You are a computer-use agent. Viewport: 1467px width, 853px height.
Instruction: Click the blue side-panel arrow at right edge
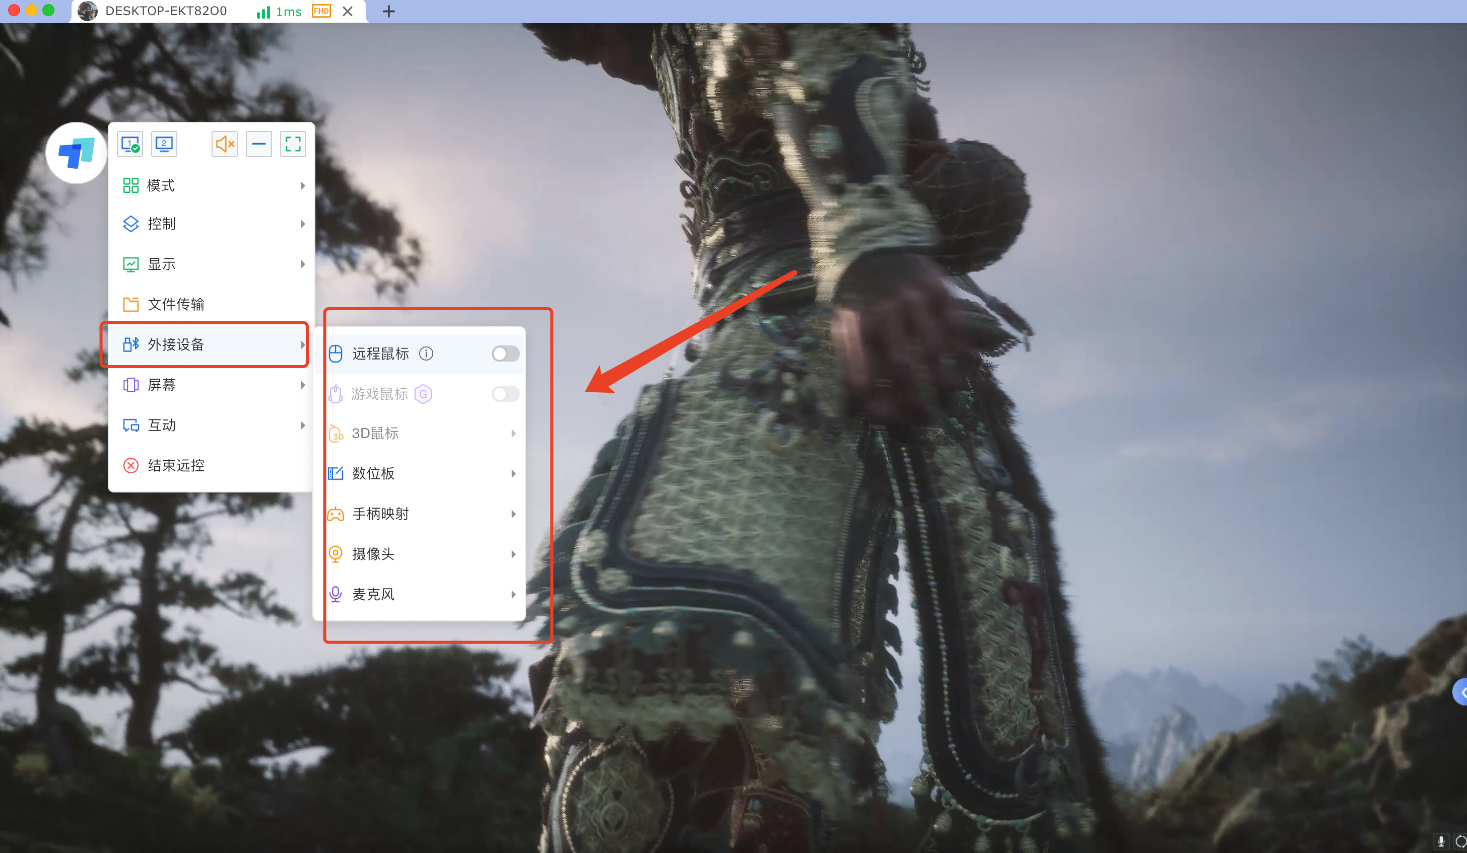click(1460, 692)
